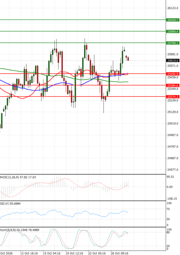Viewport: 180px width, 255px height.
Task: Click the 24687.0 price axis value
Action: click(173, 158)
